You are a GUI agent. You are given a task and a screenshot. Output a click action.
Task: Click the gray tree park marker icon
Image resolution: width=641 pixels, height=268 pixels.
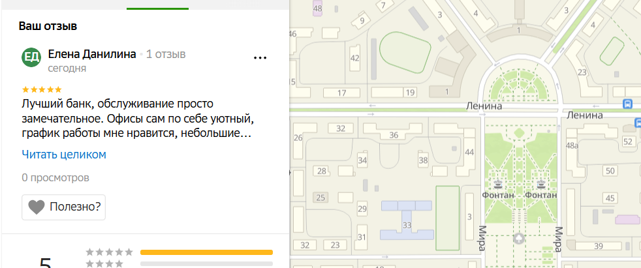[x=519, y=238]
